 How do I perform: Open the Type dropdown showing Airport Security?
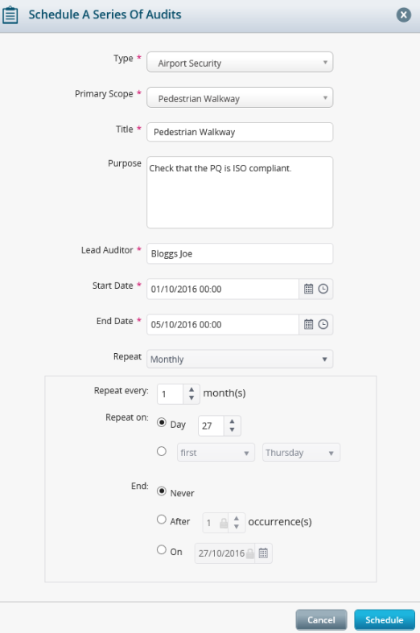240,62
